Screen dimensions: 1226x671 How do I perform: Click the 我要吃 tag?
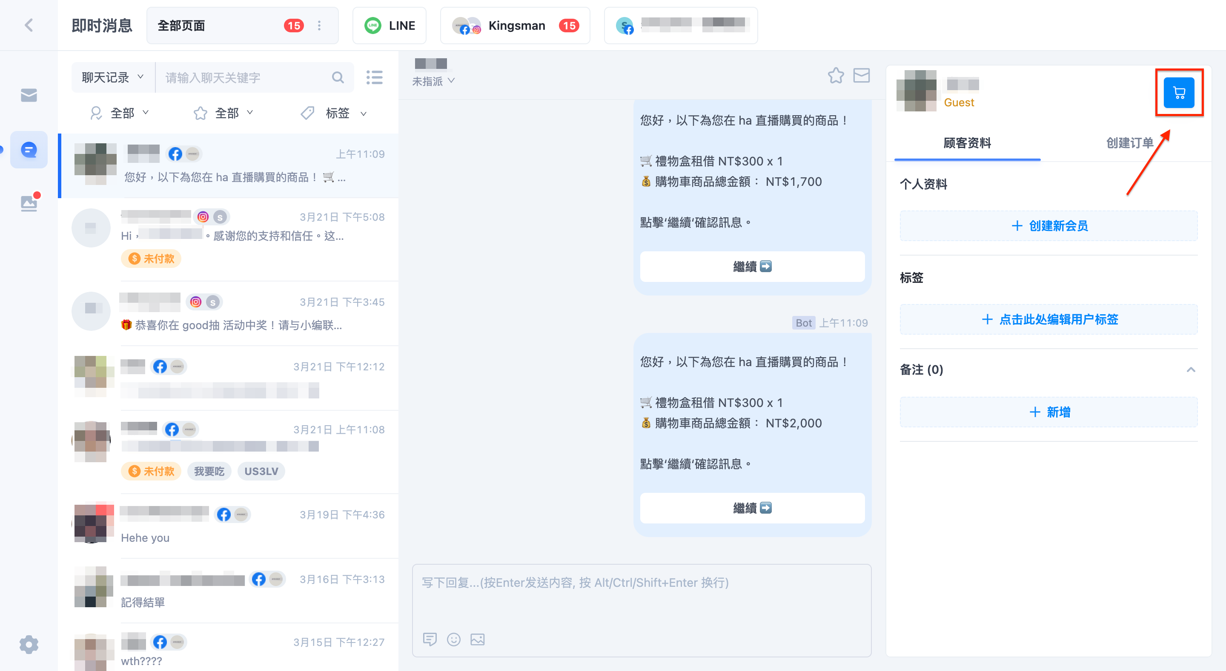click(209, 471)
